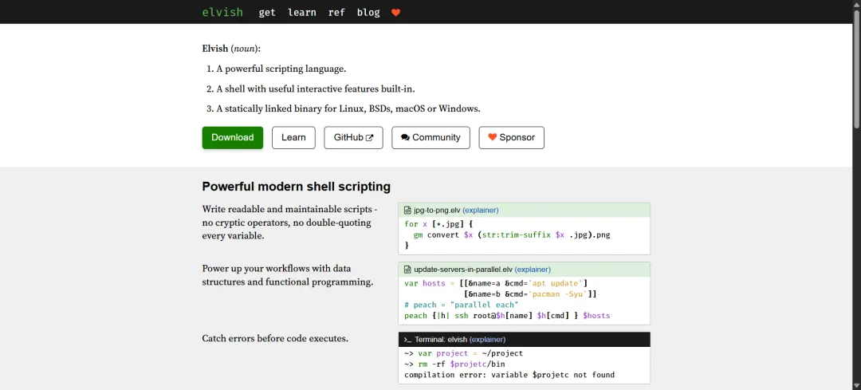This screenshot has width=861, height=390.
Task: Click the heart icon on Sponsor button
Action: point(493,137)
